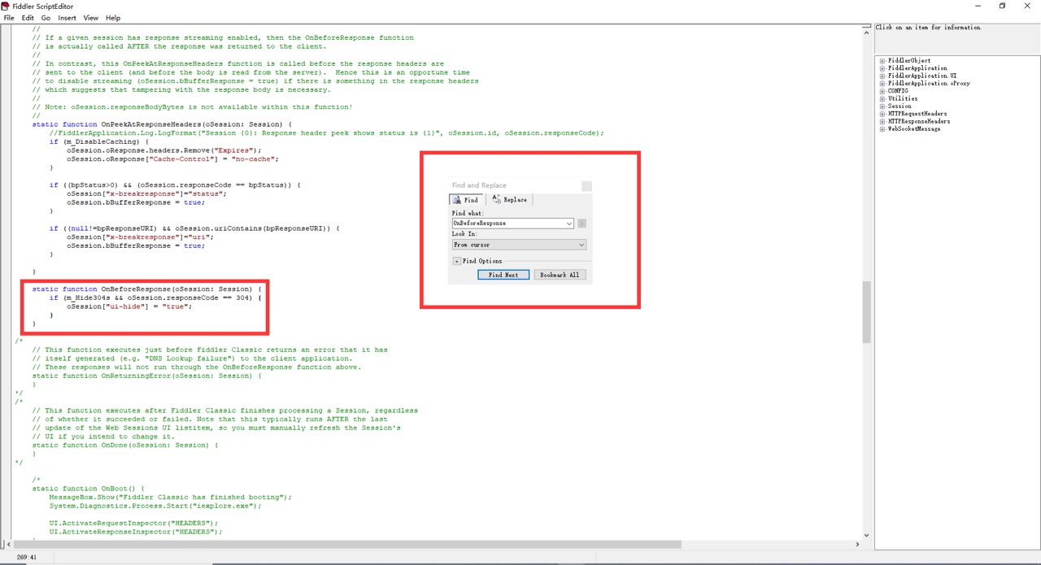
Task: Click the MessageBox.Show "Fiddler Classic has finished booting" line
Action: (170, 497)
